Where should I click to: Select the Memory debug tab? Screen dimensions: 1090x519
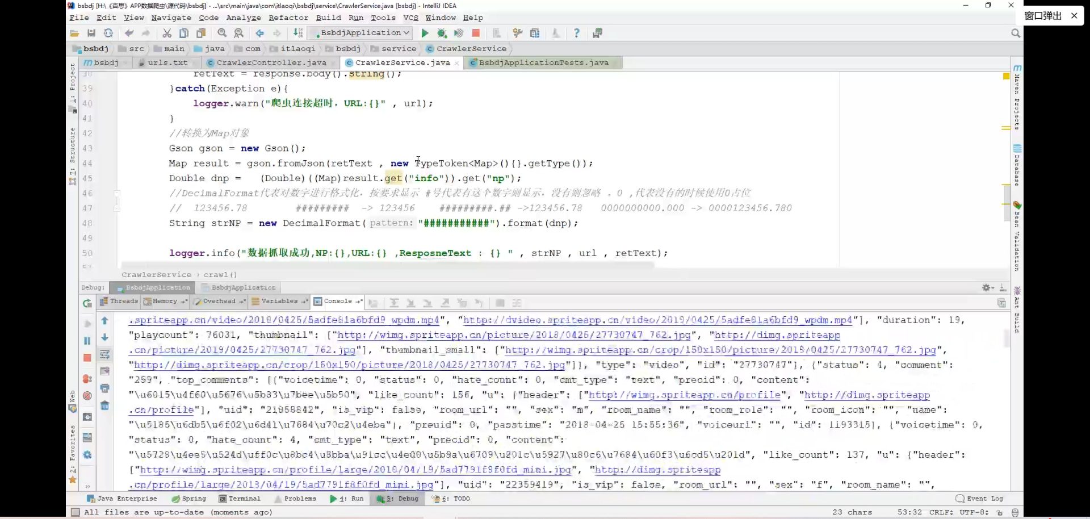(x=165, y=302)
